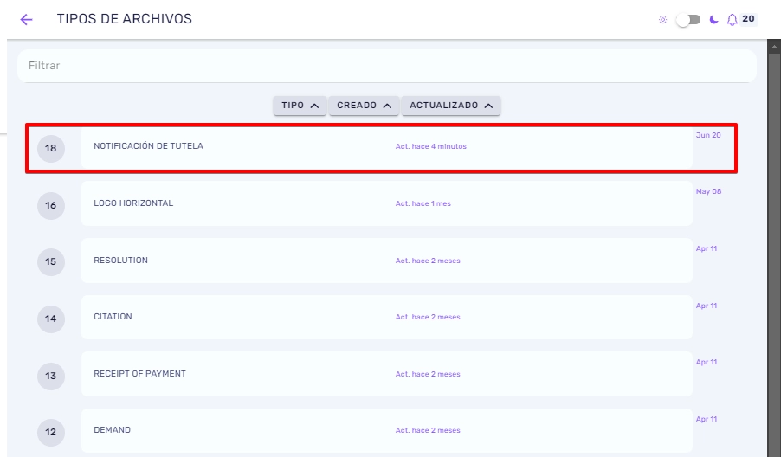The image size is (781, 457).
Task: Sort the list by CREADO
Action: (x=364, y=106)
